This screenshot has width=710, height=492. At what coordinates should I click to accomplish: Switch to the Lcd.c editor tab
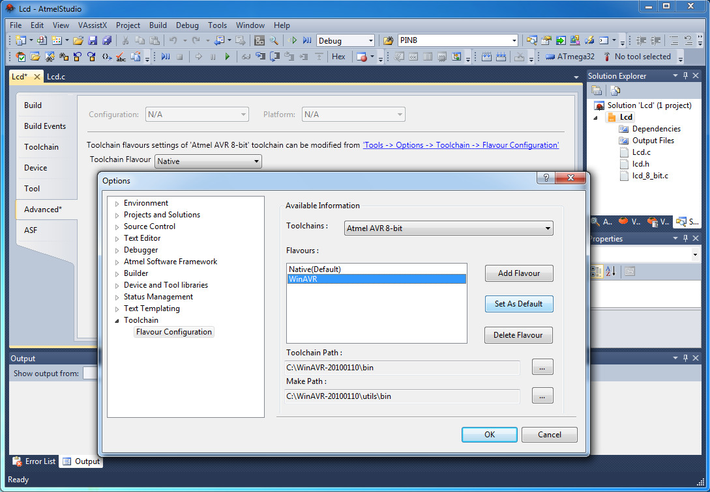tap(56, 77)
